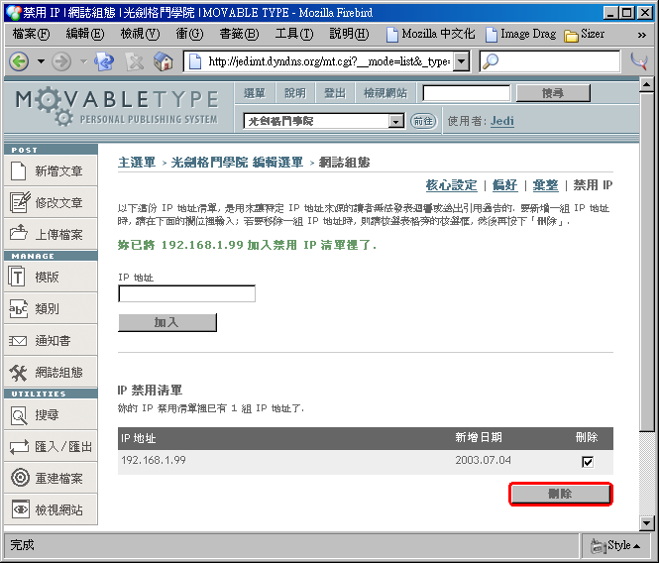Open the 工具(T) menu
659x563 pixels.
[294, 34]
